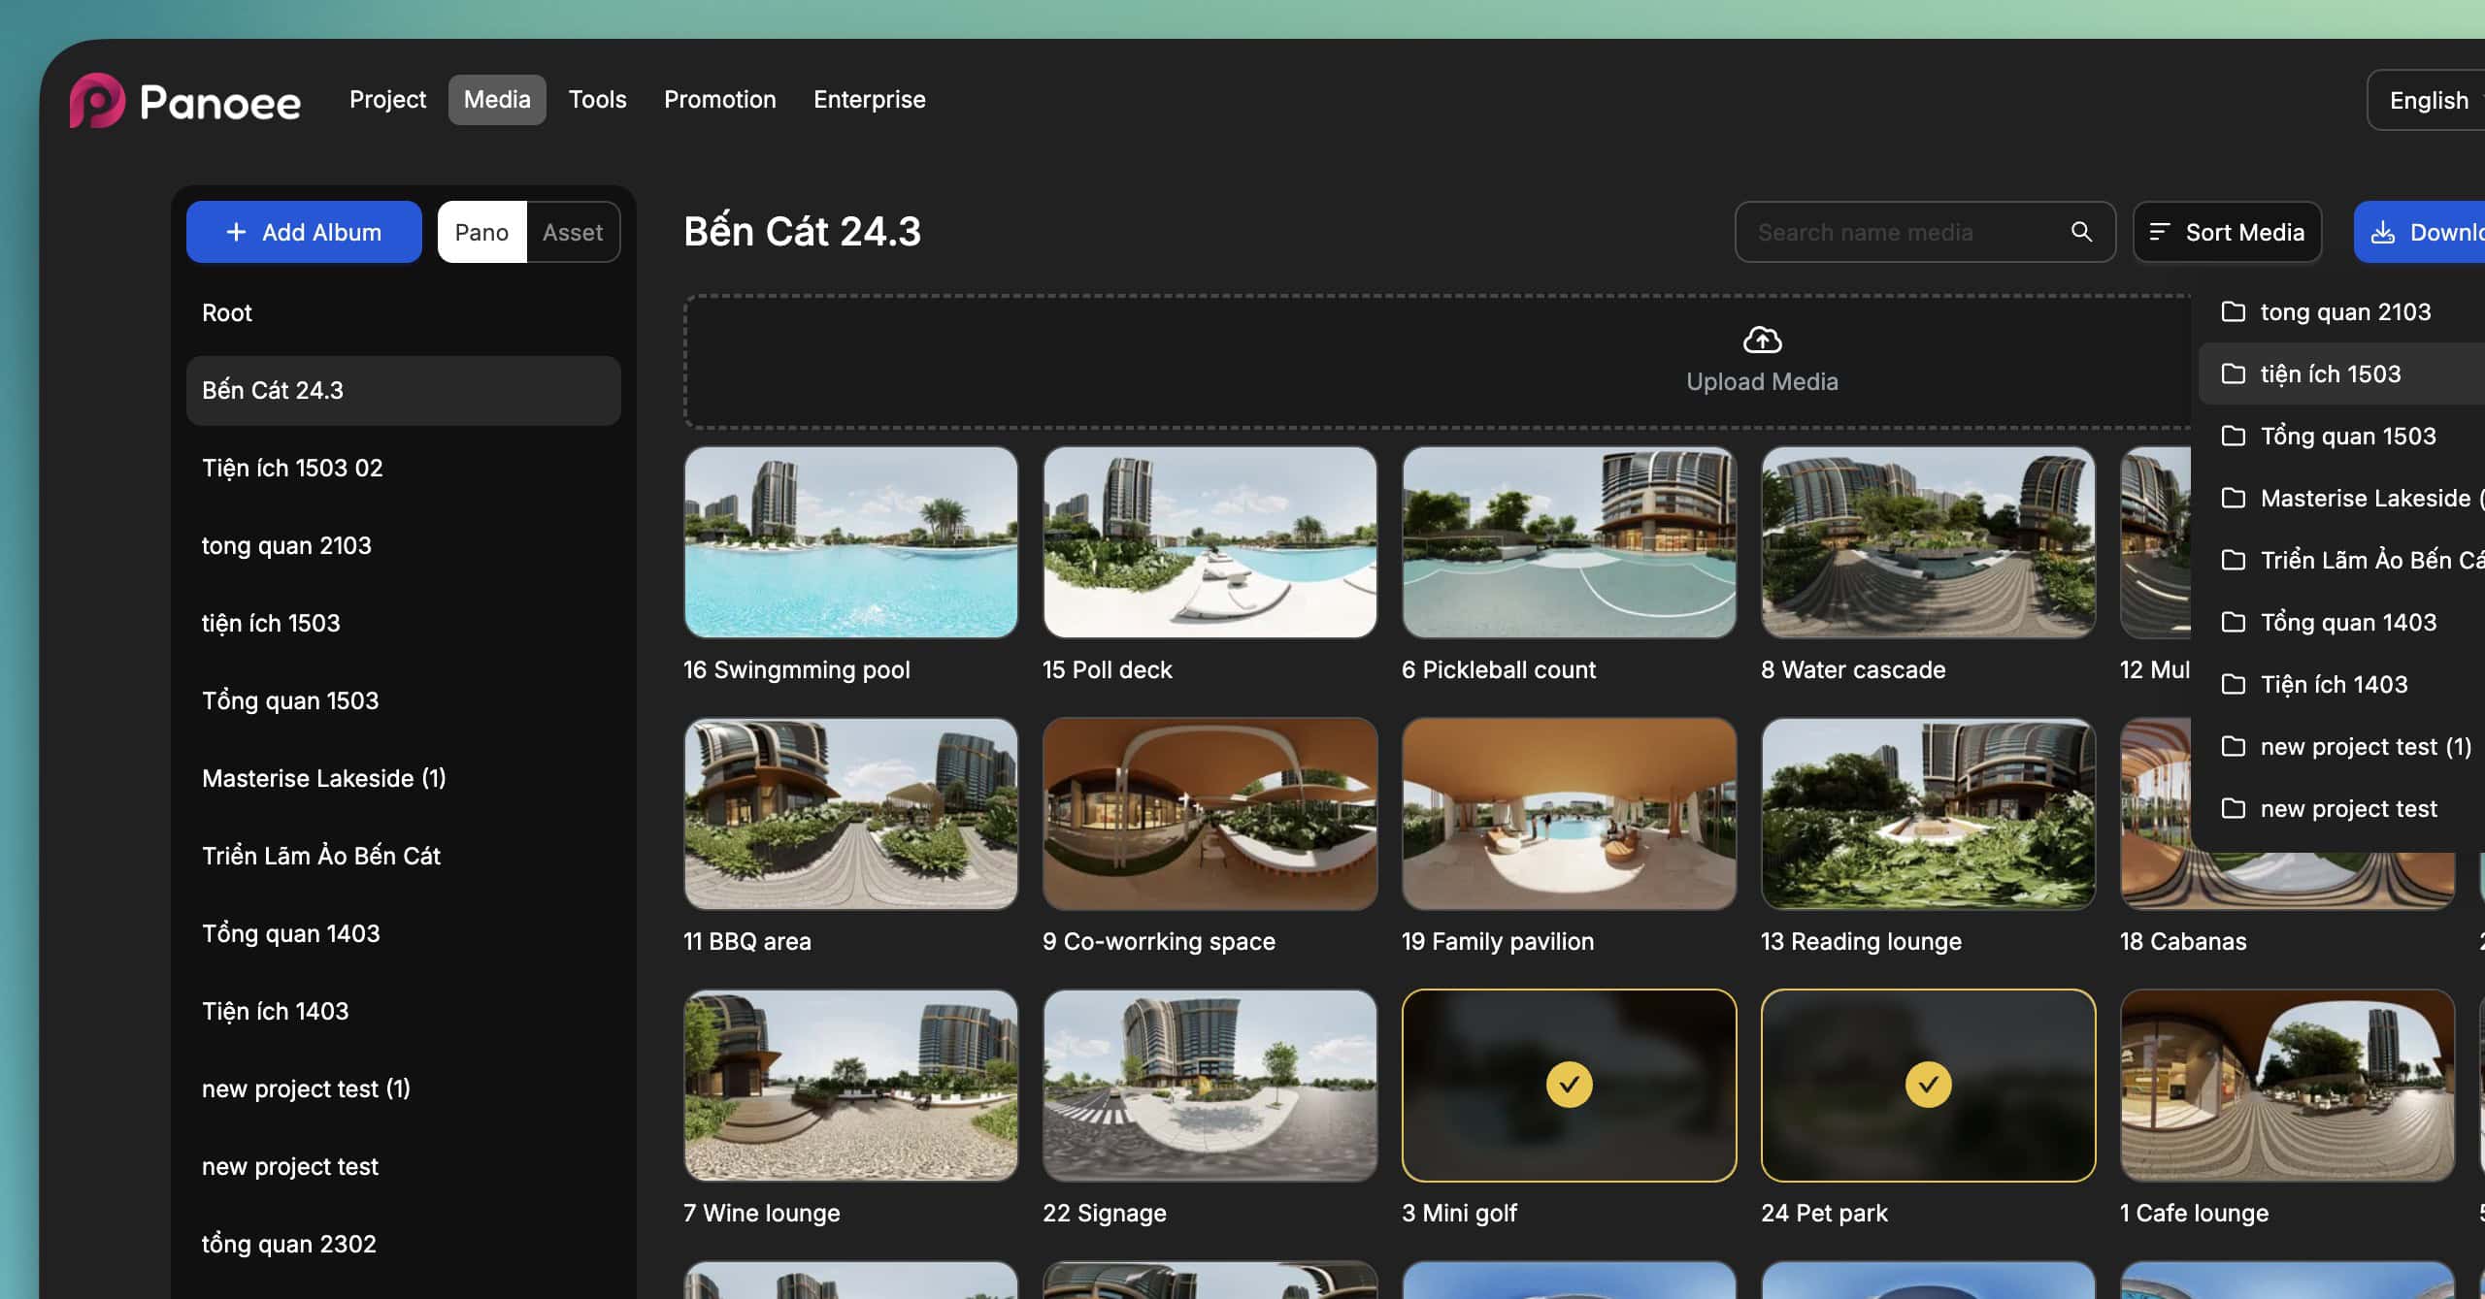2485x1299 pixels.
Task: Deselect the 3 Mini golf checkmark
Action: tap(1569, 1085)
